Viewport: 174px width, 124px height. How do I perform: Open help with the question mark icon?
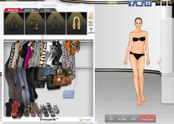158,3
